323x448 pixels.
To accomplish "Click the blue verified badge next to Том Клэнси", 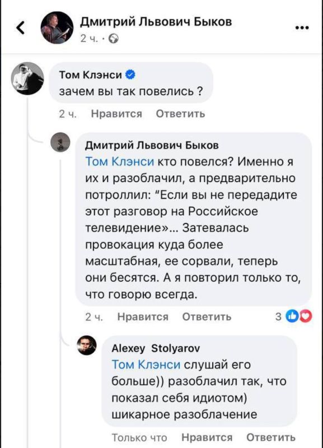I will point(130,74).
